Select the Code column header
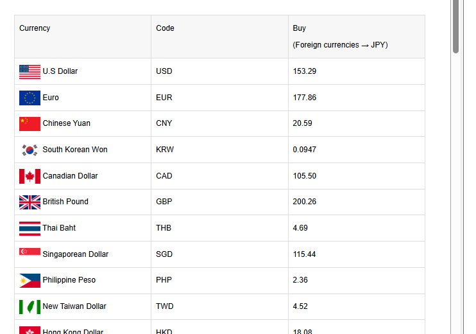The width and height of the screenshot is (476, 334). coord(165,28)
